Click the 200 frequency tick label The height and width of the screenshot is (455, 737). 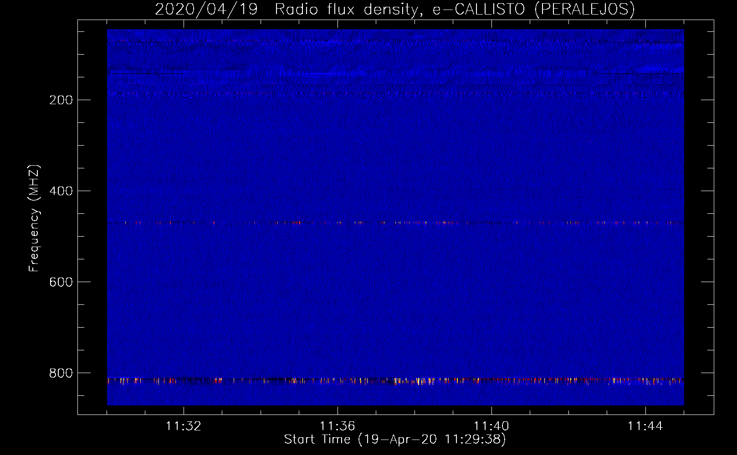61,100
